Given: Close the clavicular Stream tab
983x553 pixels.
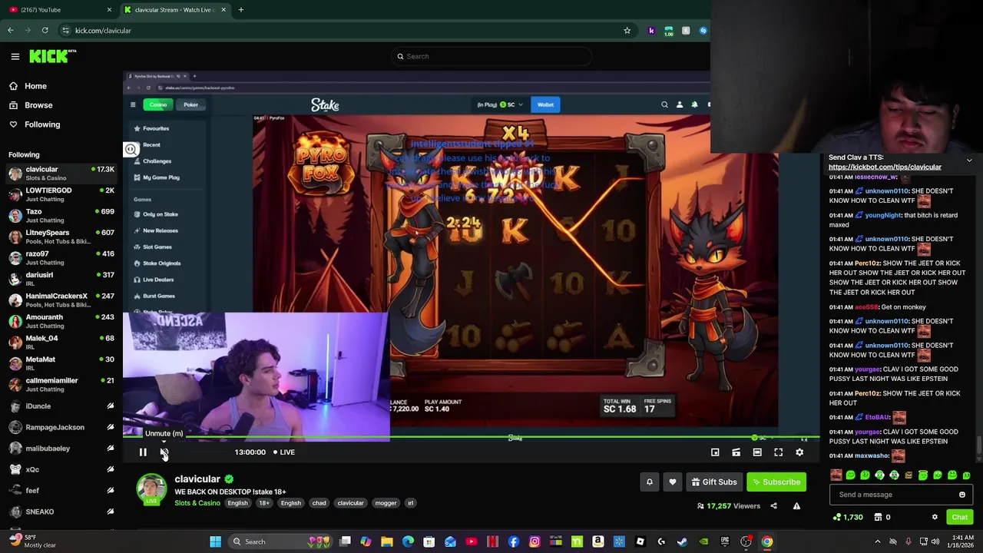Looking at the screenshot, I should tap(223, 10).
